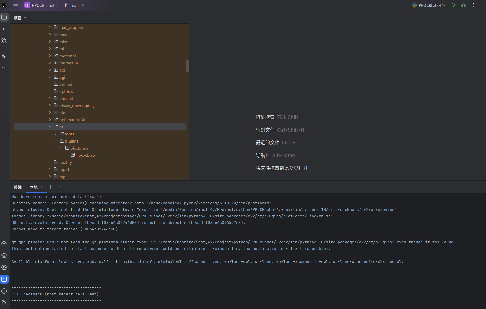This screenshot has width=486, height=309.
Task: Select the omnidir folder
Action: (x=64, y=84)
